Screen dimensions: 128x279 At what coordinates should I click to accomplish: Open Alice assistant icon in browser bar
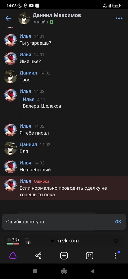click(x=13, y=256)
